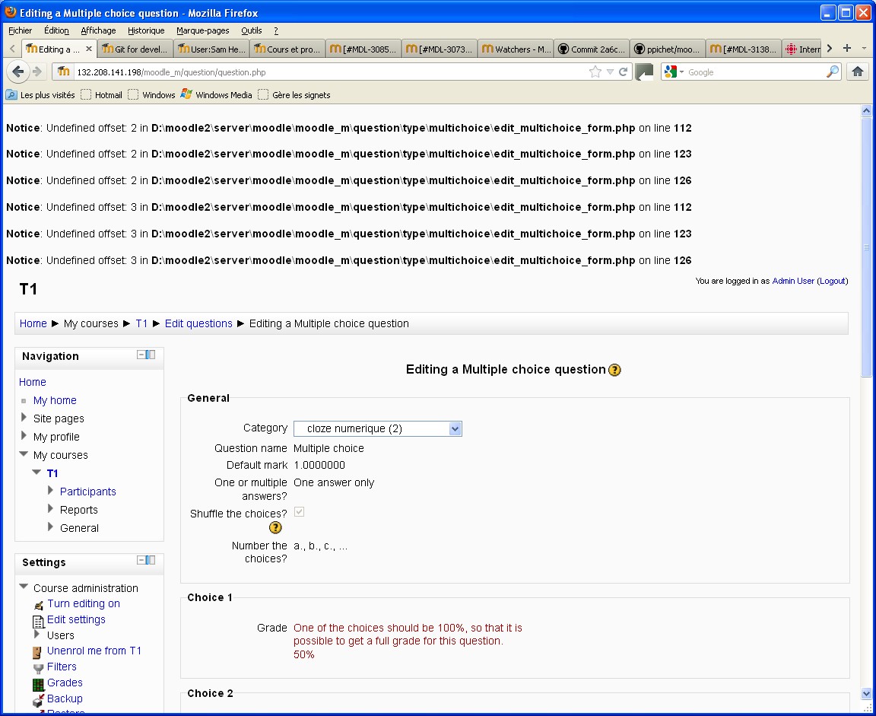Collapse the My courses tree node
The image size is (876, 716).
click(24, 453)
